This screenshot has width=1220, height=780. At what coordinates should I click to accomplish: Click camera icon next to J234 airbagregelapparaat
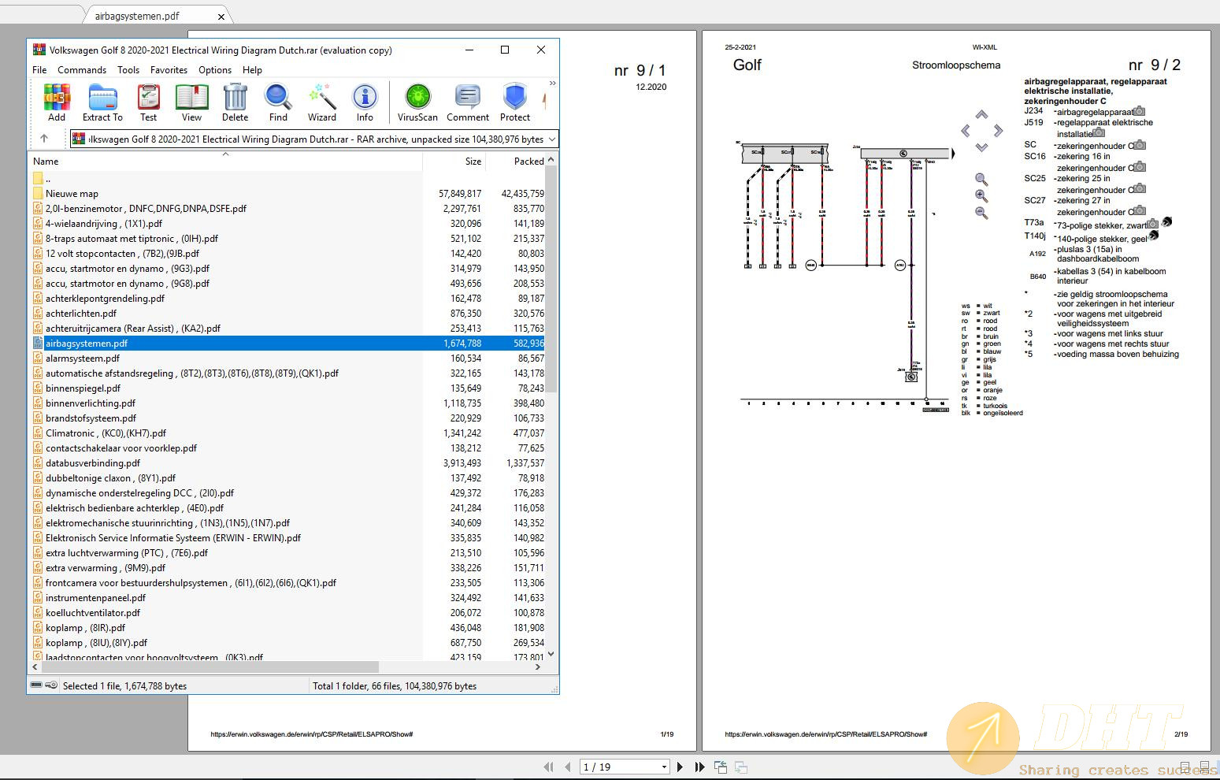1140,111
